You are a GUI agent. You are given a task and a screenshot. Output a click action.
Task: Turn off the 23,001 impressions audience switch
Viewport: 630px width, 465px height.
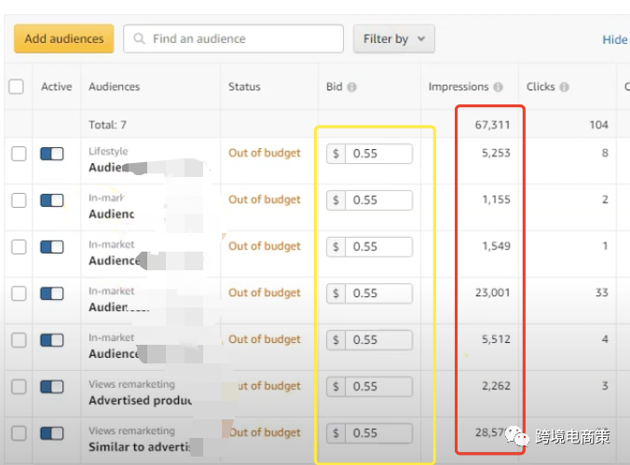coord(52,294)
